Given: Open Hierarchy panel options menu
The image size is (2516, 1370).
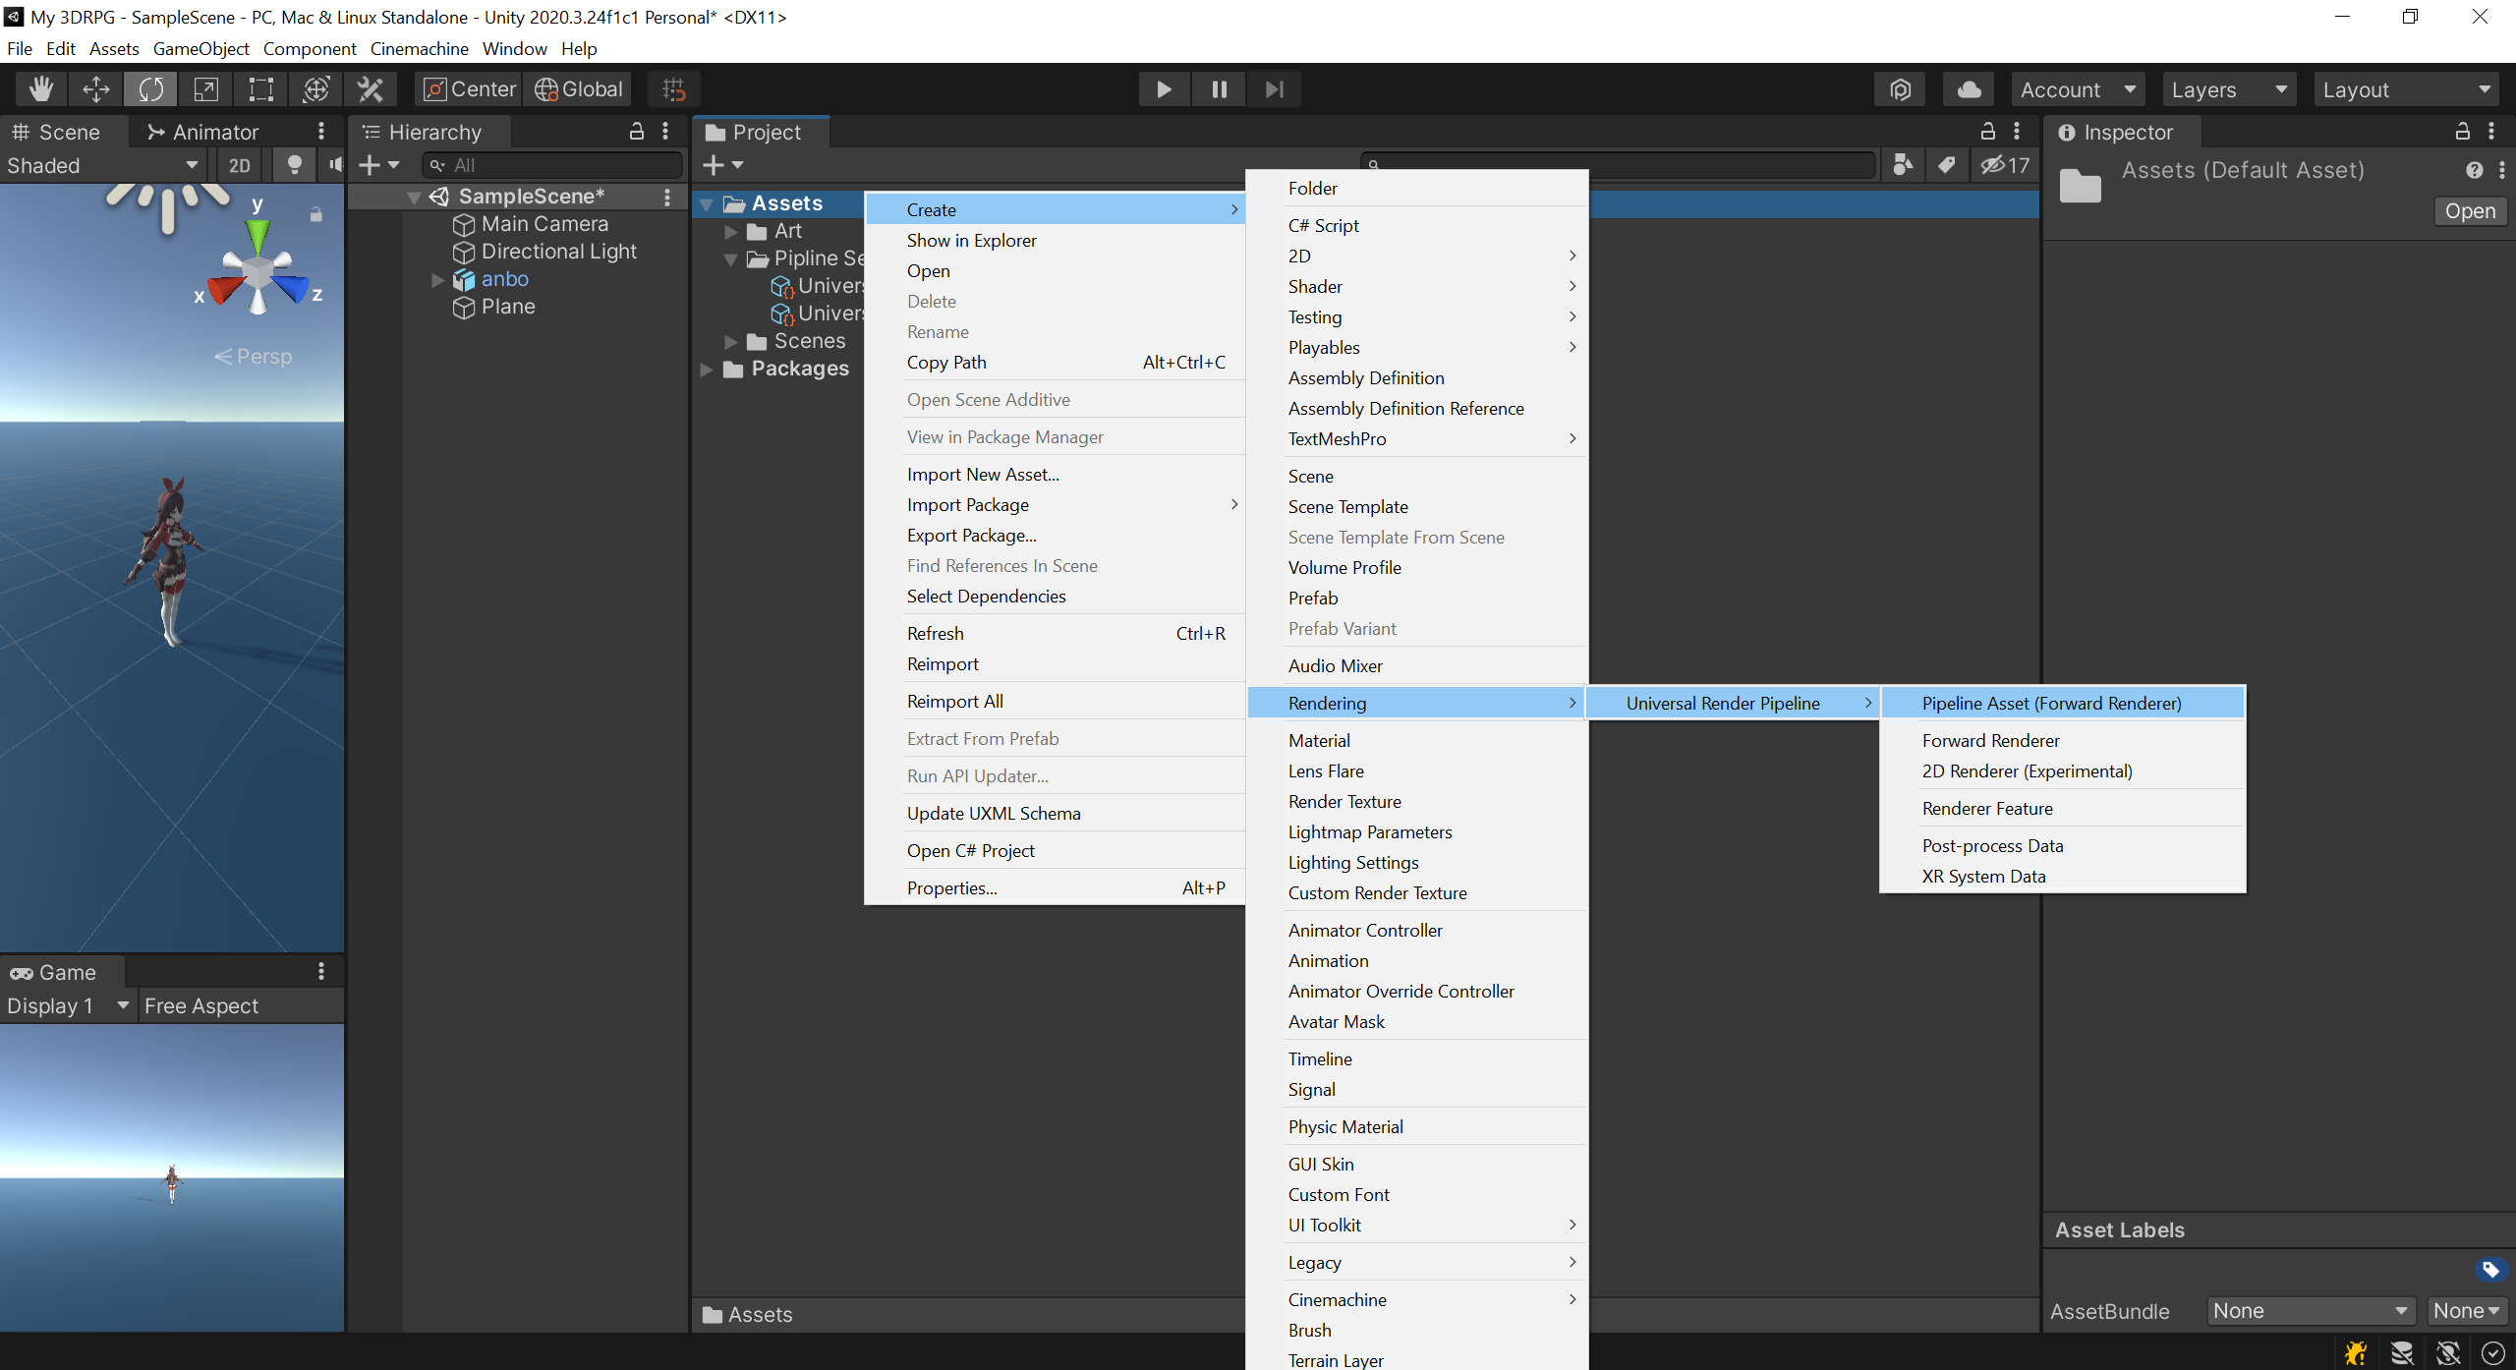Looking at the screenshot, I should (x=665, y=131).
